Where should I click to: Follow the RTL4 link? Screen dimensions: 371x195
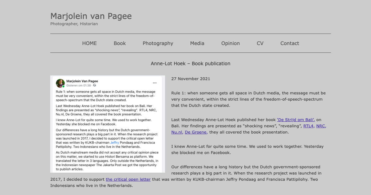click(308, 126)
